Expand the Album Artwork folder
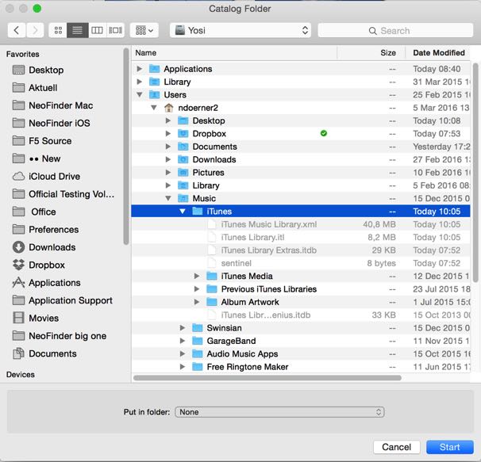The height and width of the screenshot is (462, 481). point(197,302)
